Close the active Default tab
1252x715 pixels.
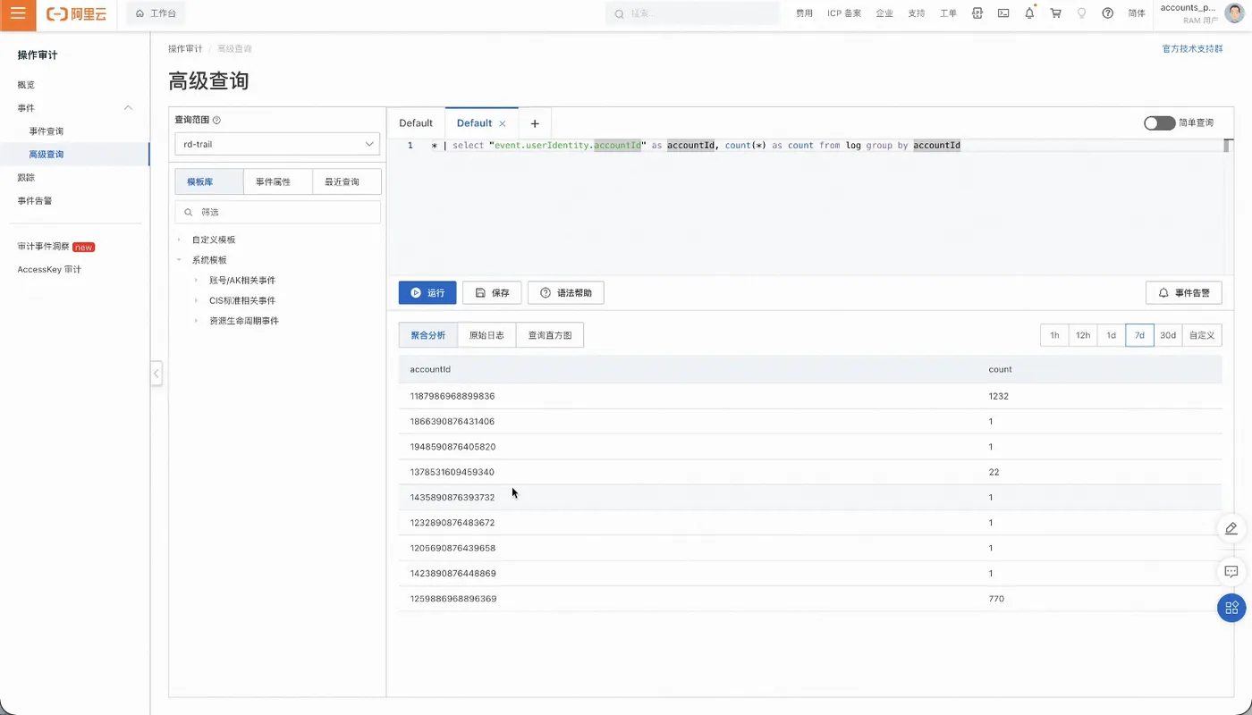pos(503,123)
